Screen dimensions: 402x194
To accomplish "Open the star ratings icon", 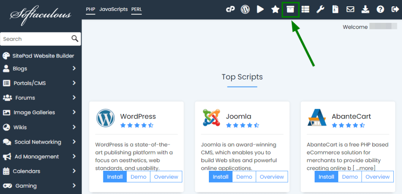I will pos(275,9).
